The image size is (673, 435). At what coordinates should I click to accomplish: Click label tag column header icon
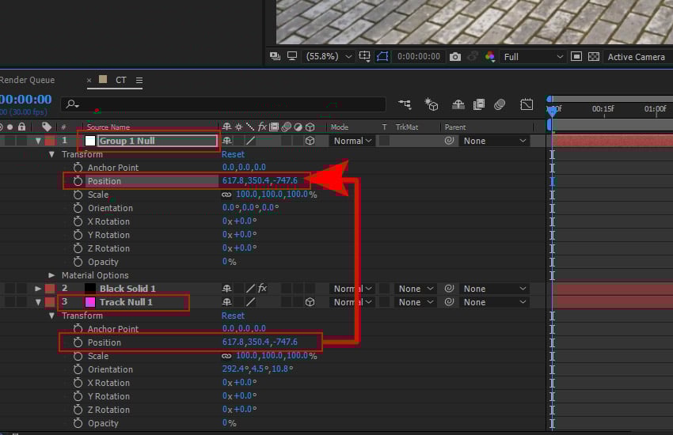coord(47,127)
